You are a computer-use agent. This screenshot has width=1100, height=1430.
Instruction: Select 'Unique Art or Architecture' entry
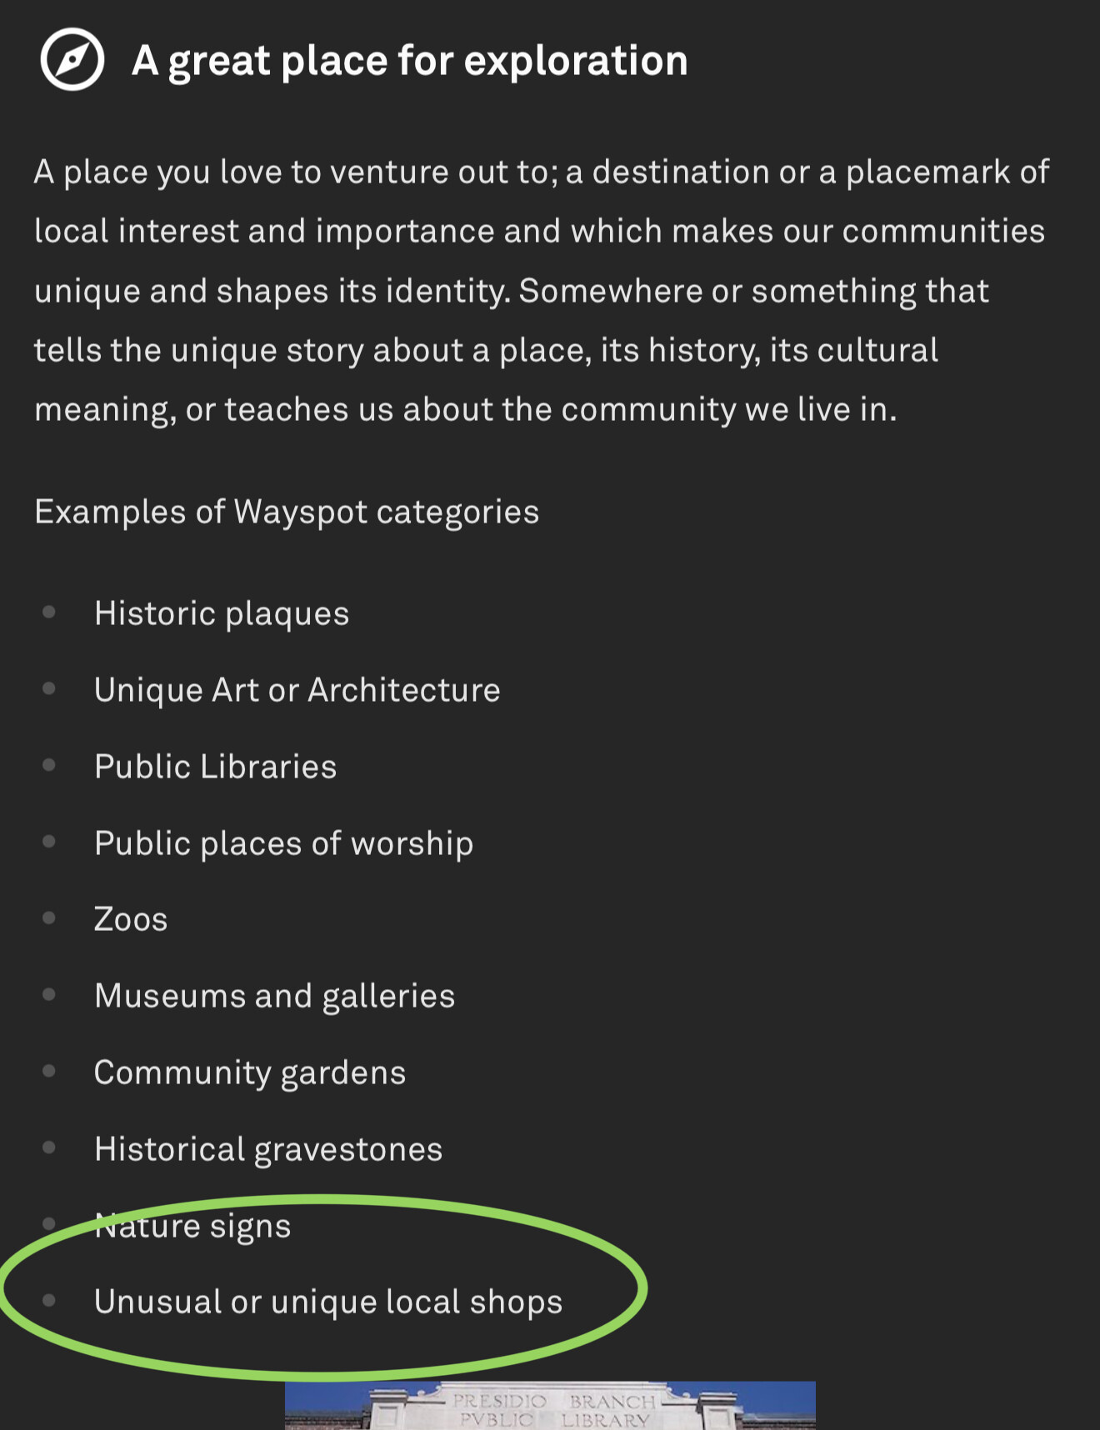[297, 691]
